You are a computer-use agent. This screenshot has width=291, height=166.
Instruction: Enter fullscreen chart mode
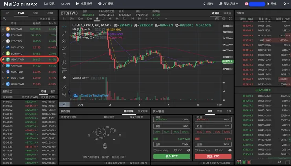(x=230, y=18)
